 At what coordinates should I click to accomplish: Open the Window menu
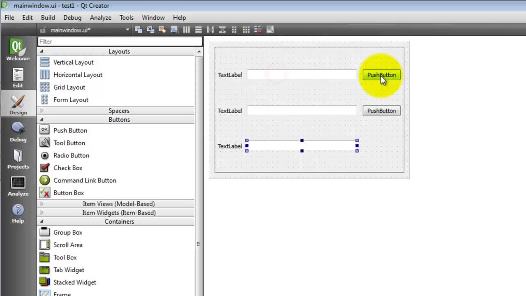pos(153,18)
